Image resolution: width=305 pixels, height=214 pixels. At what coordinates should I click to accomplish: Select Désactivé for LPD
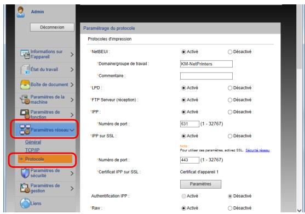pos(230,88)
